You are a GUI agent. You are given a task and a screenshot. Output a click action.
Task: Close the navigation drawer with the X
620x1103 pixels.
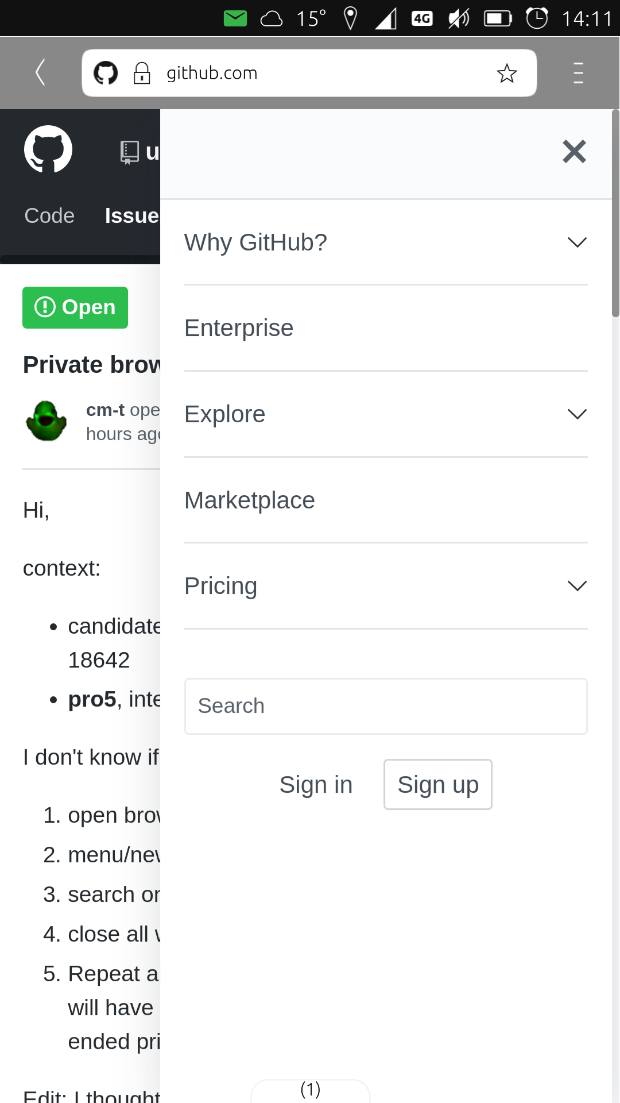tap(573, 152)
